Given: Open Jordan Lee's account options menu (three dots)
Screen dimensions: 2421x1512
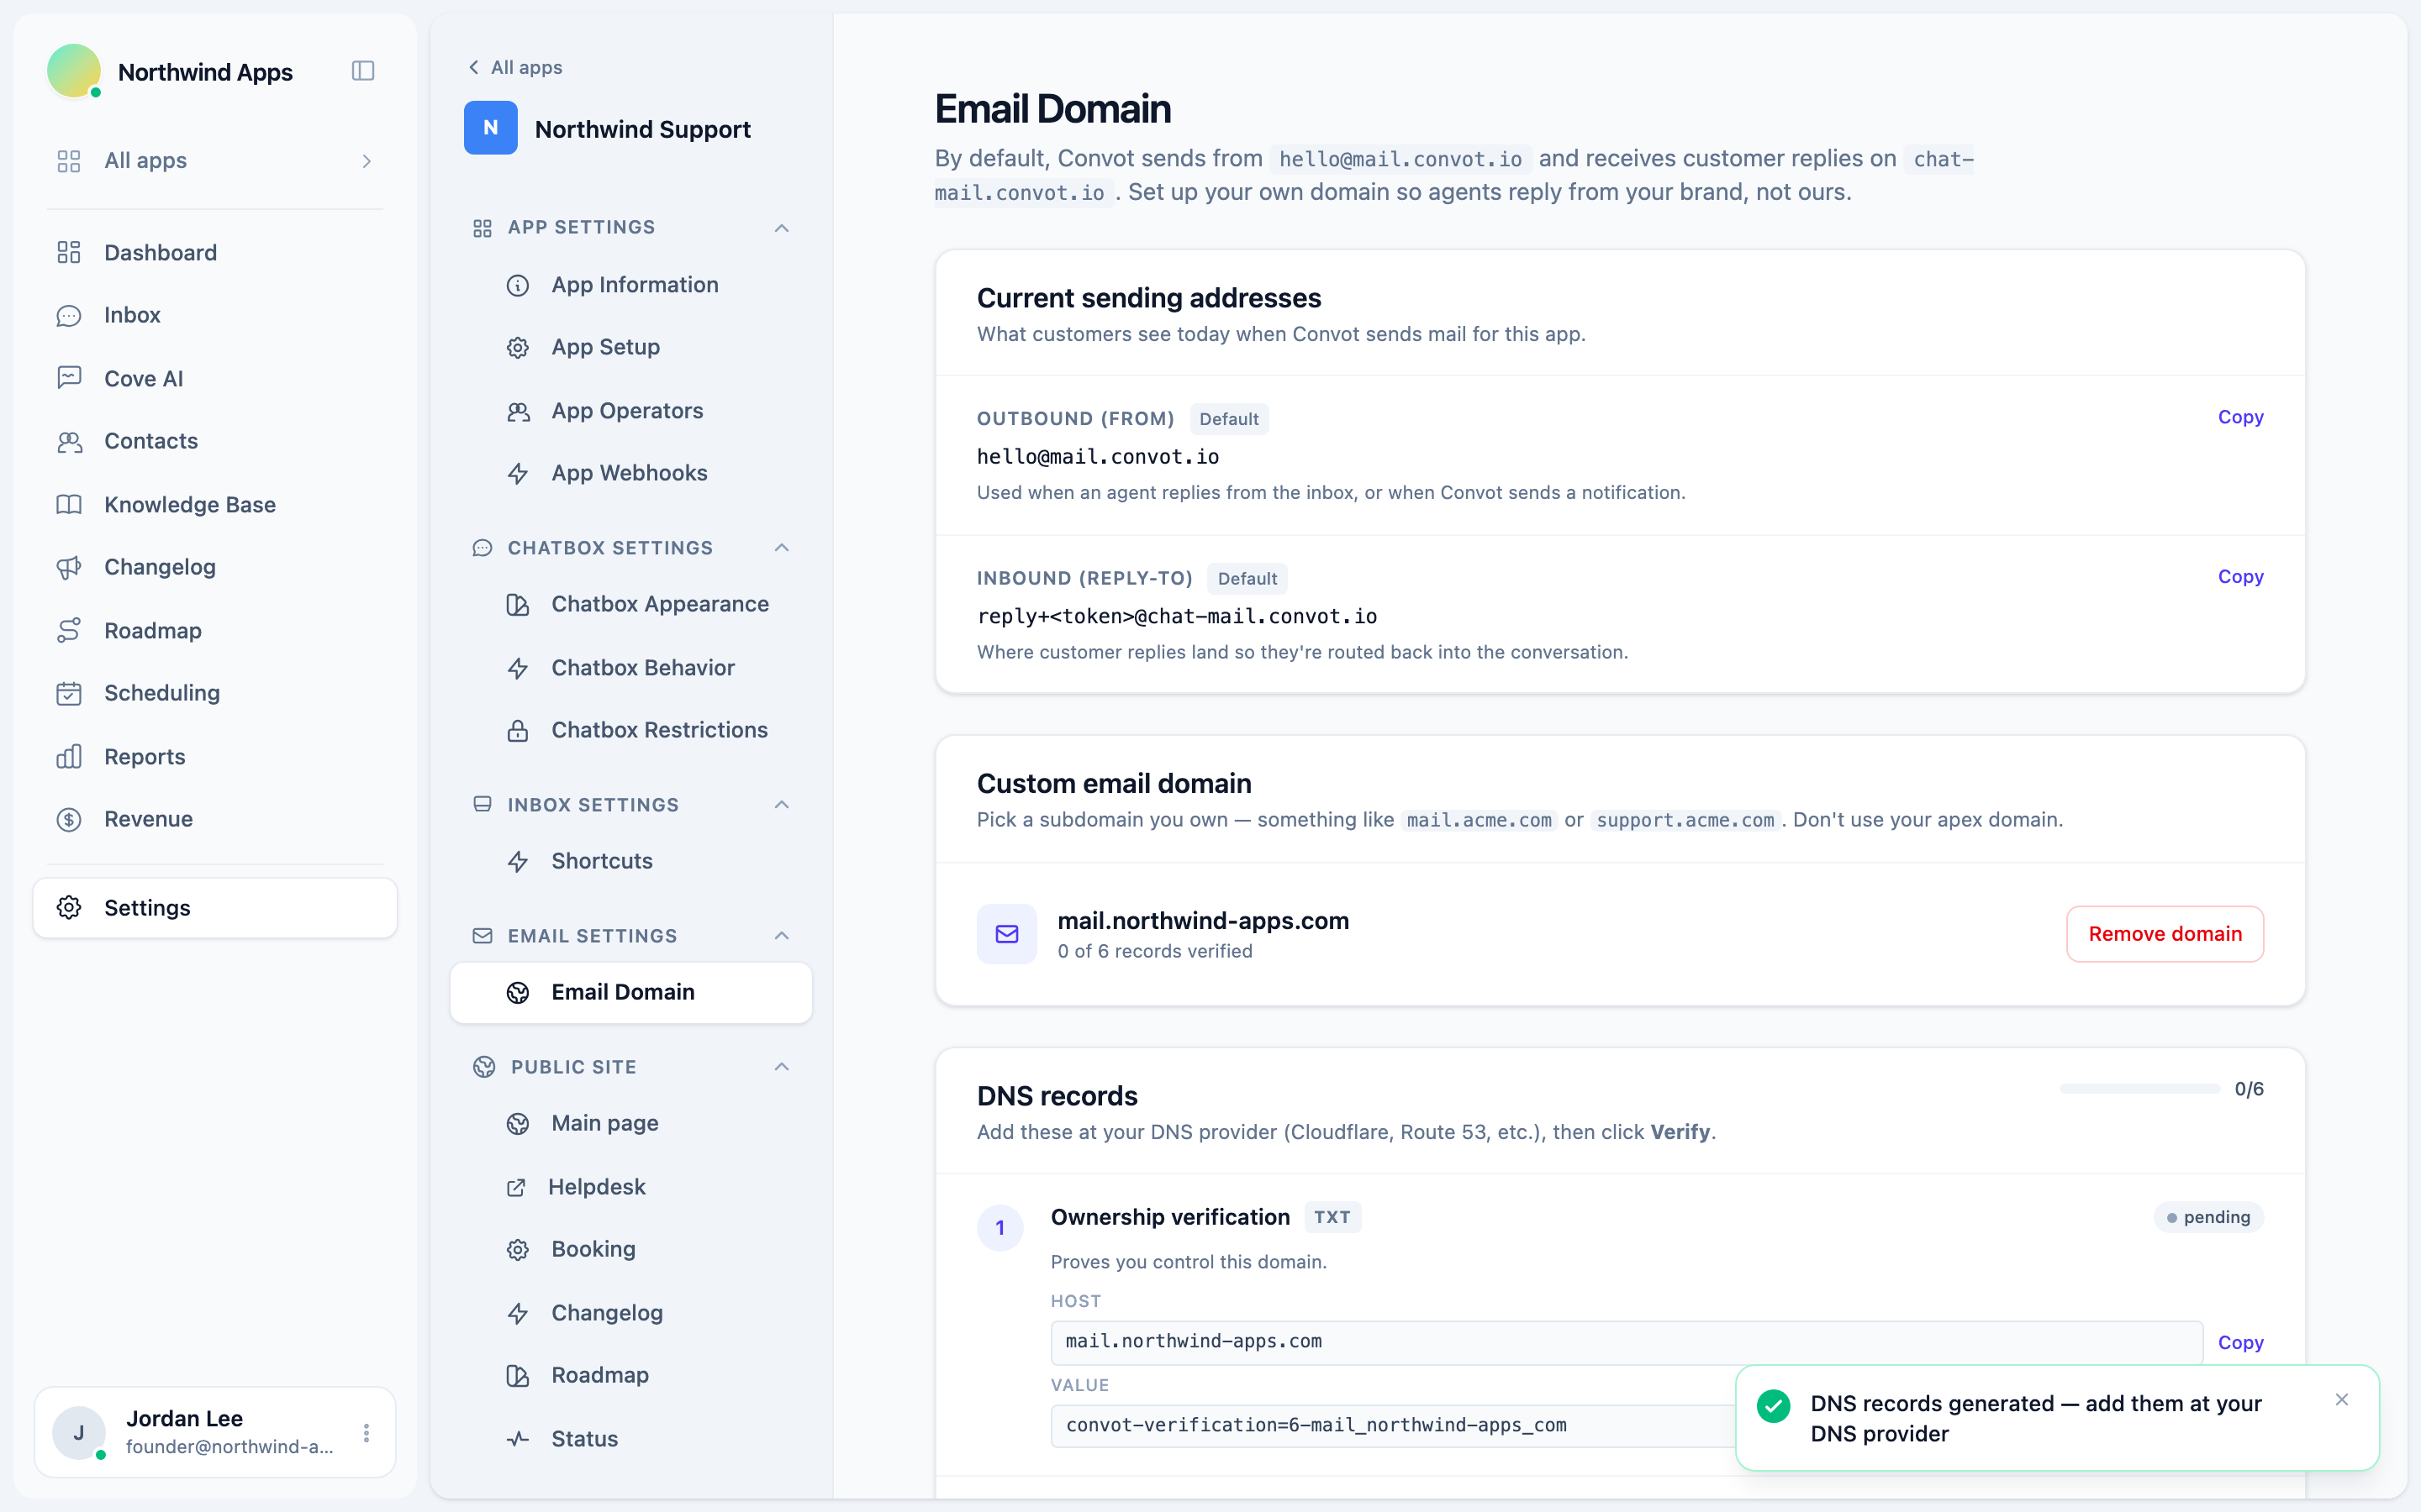Looking at the screenshot, I should [367, 1433].
